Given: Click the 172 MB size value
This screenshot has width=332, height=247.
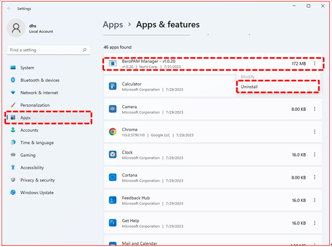Looking at the screenshot, I should pyautogui.click(x=299, y=63).
